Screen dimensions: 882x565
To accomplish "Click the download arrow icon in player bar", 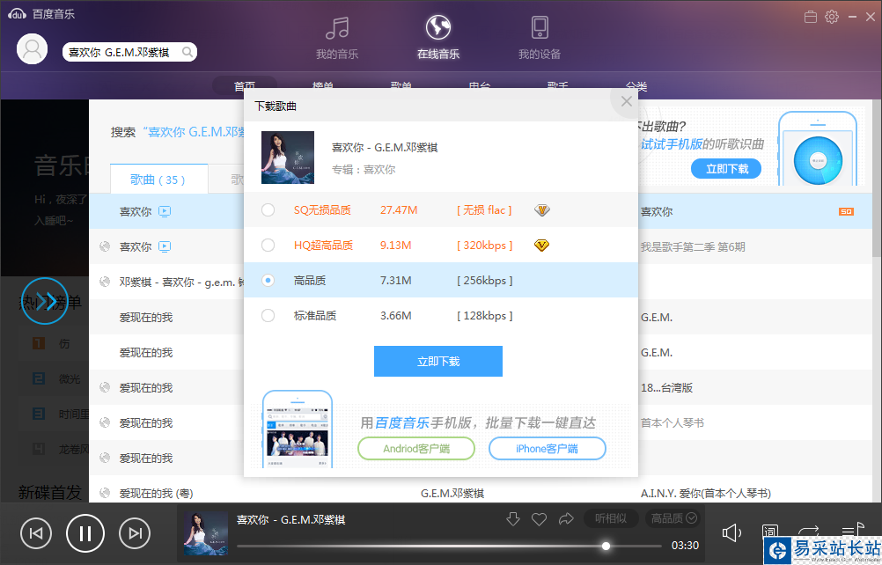I will click(x=512, y=519).
